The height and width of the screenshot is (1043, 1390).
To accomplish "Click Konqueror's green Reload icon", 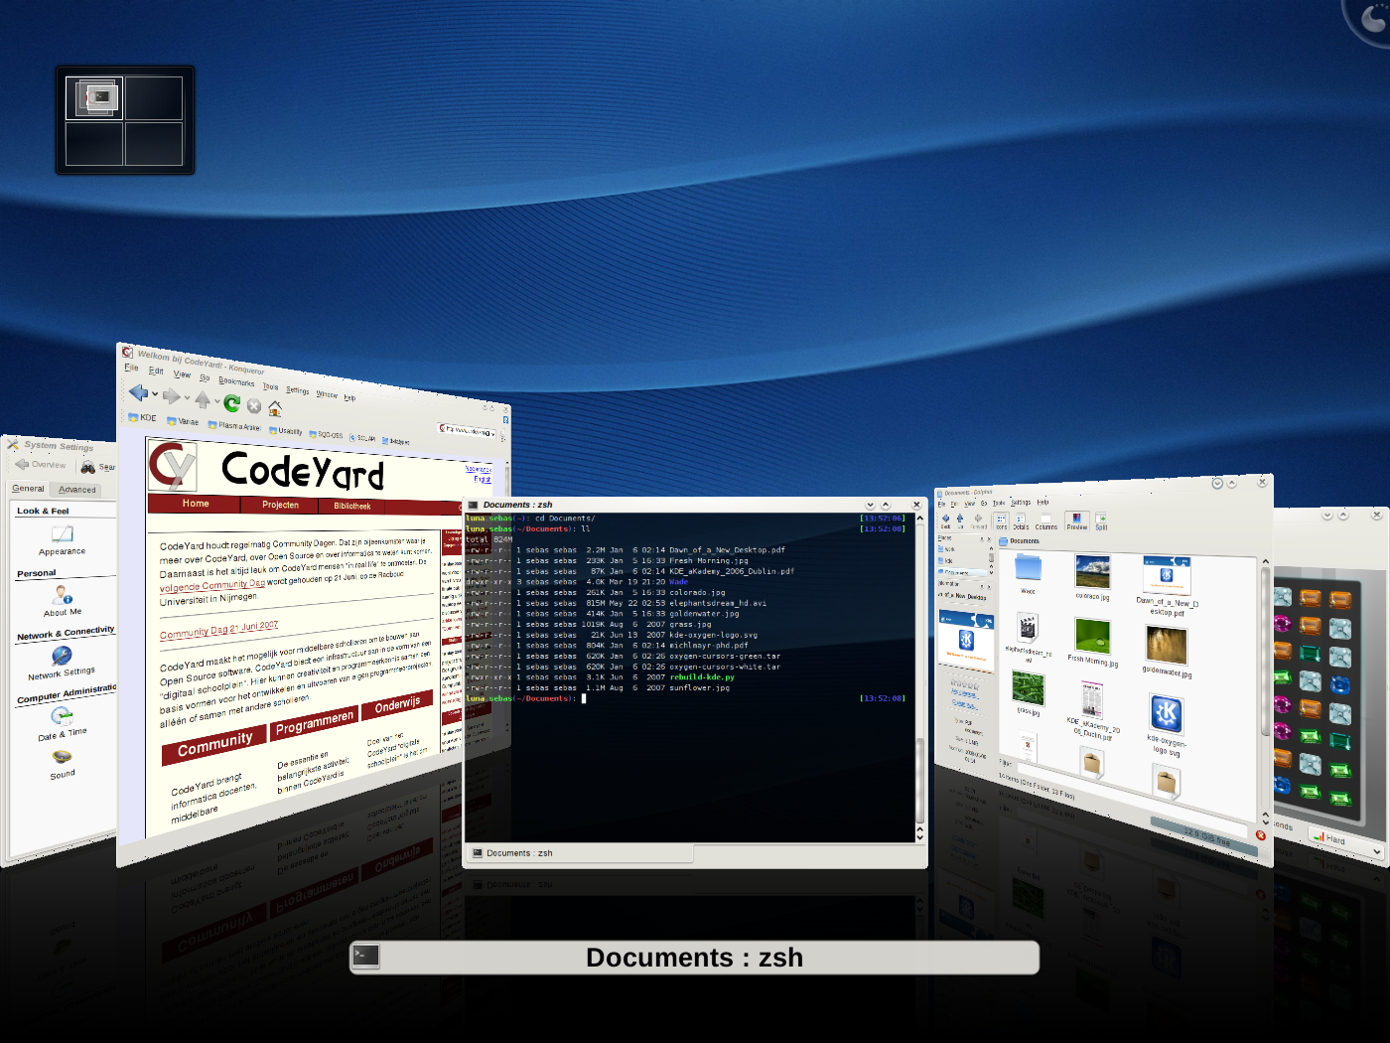I will [231, 403].
